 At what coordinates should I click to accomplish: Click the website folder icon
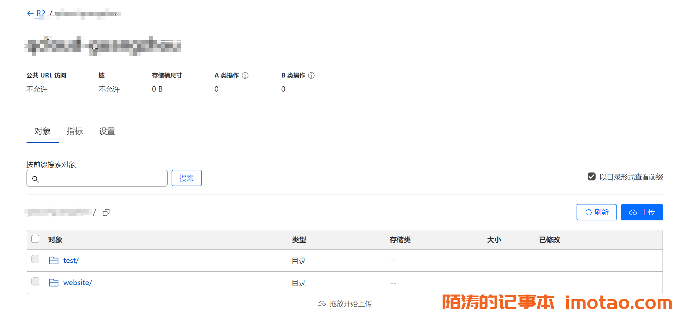[54, 283]
